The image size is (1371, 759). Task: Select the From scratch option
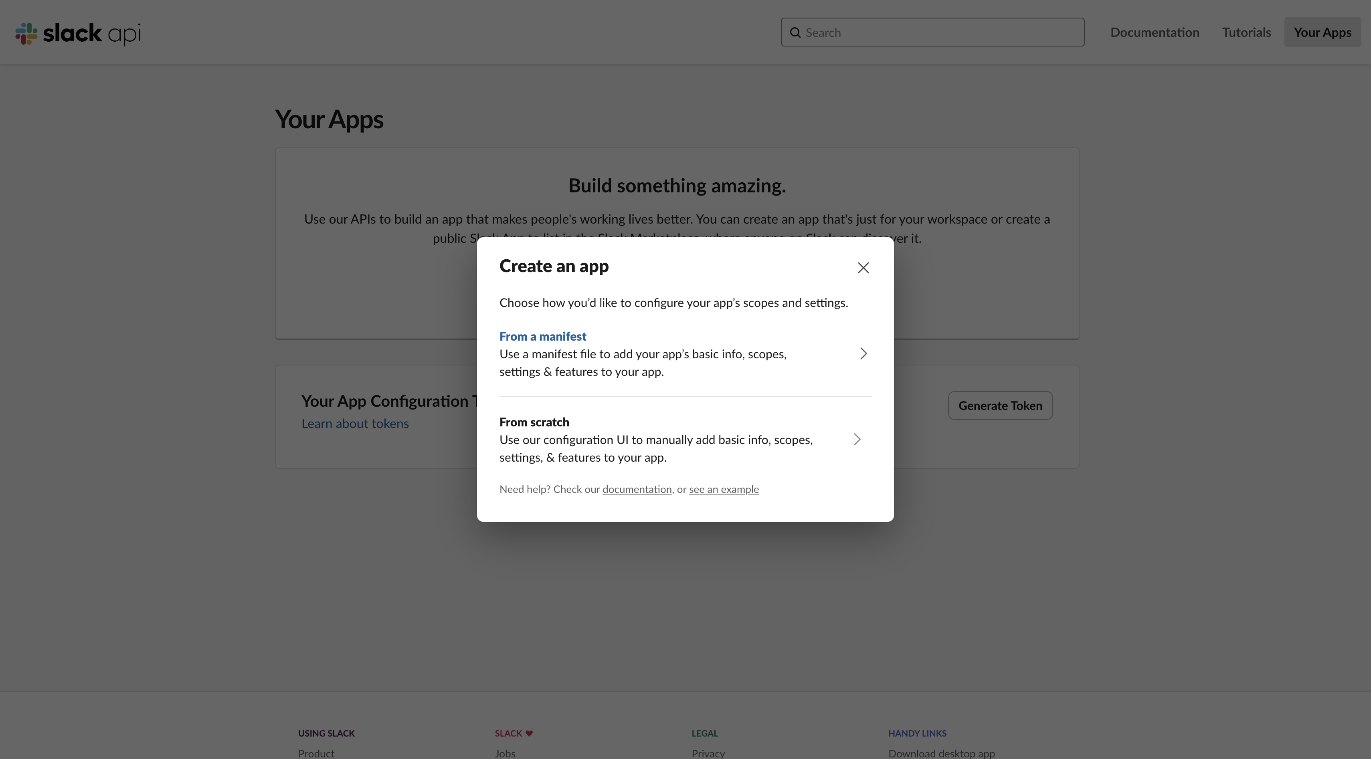(x=685, y=439)
